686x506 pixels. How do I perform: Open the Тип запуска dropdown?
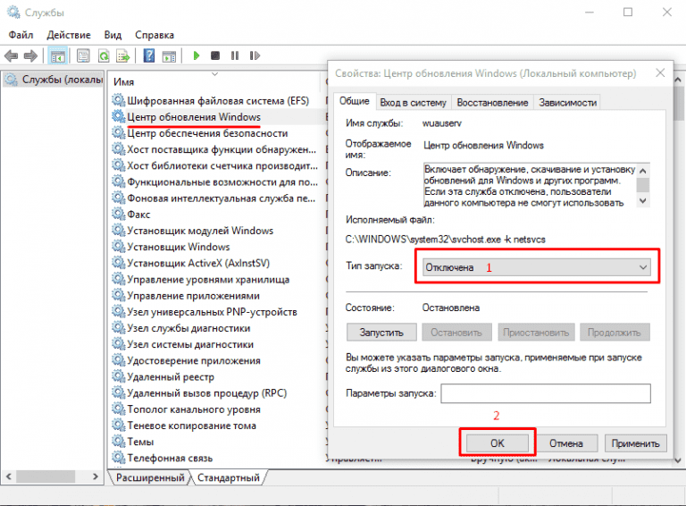(x=536, y=267)
